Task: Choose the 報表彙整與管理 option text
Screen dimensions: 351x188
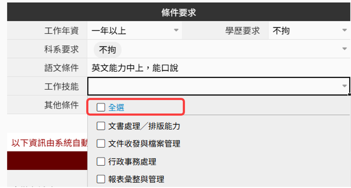Action: click(136, 179)
